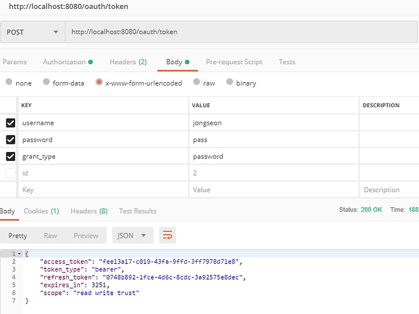Open the Tests tab
Viewport: 419px width, 314px height.
287,62
